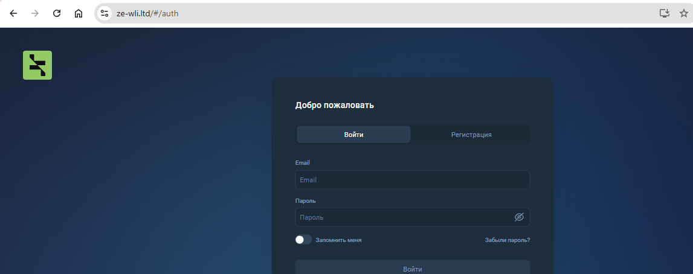This screenshot has width=693, height=274.
Task: Click the green site logo
Action: pos(37,65)
